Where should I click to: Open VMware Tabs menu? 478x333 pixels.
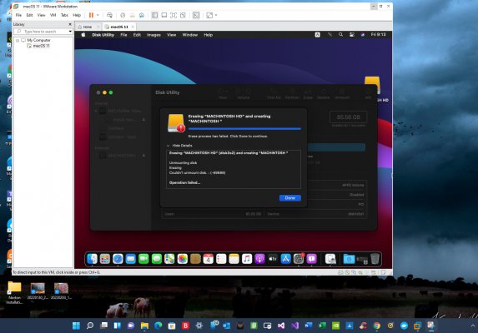pyautogui.click(x=64, y=15)
